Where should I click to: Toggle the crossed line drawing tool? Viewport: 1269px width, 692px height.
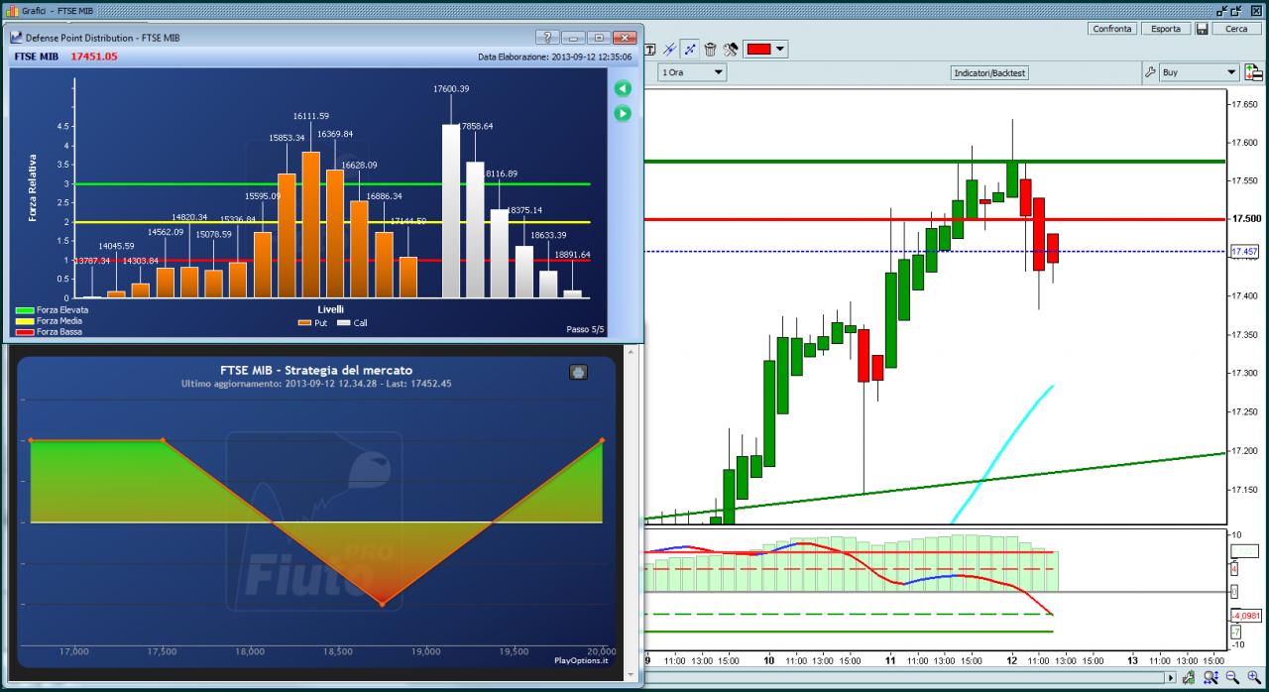coord(669,49)
